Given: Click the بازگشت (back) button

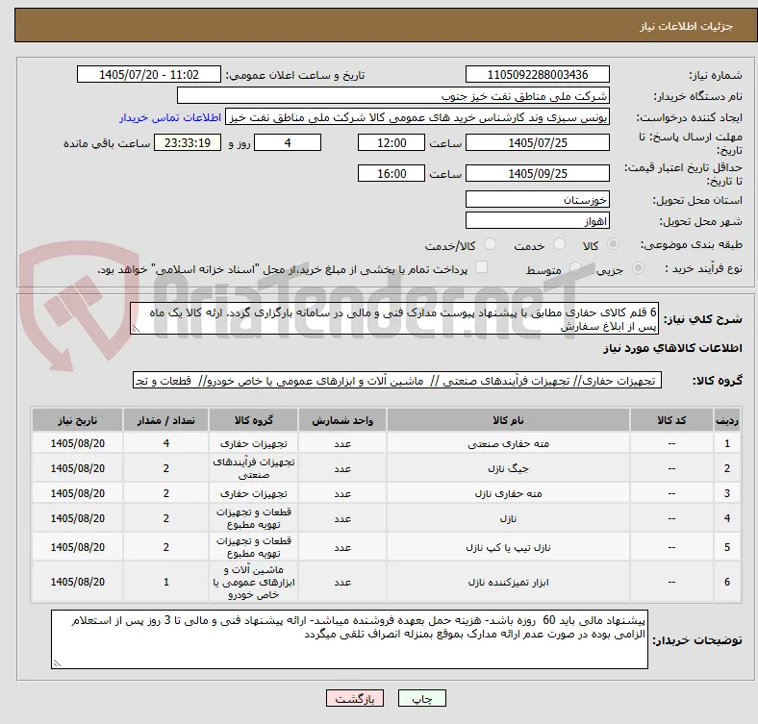Looking at the screenshot, I should [x=355, y=698].
